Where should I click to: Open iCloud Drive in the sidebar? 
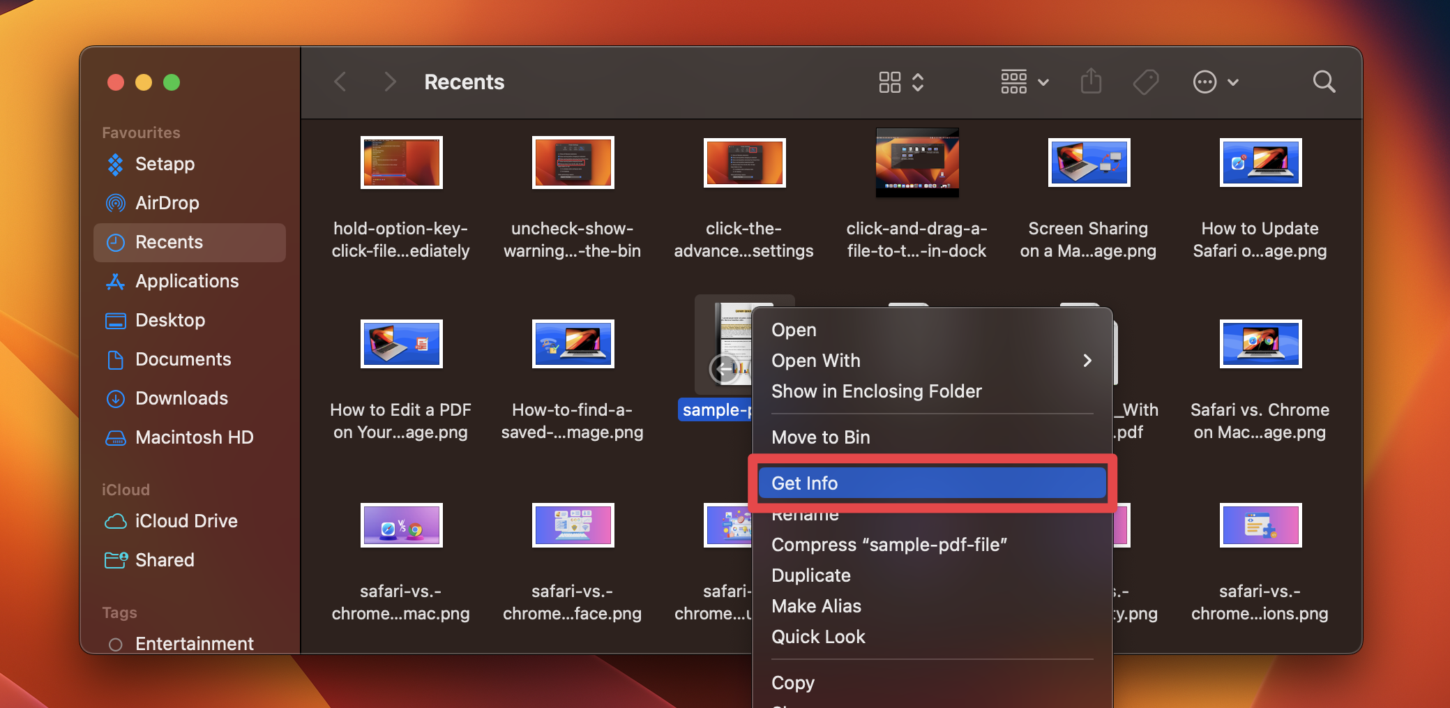tap(185, 521)
